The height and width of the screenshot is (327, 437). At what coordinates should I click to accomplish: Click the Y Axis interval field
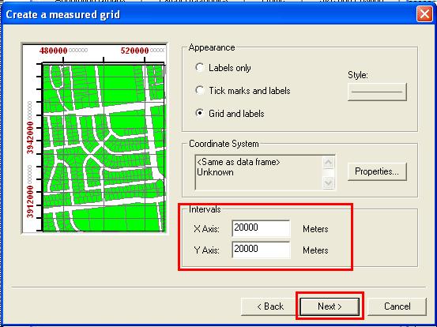pos(261,250)
